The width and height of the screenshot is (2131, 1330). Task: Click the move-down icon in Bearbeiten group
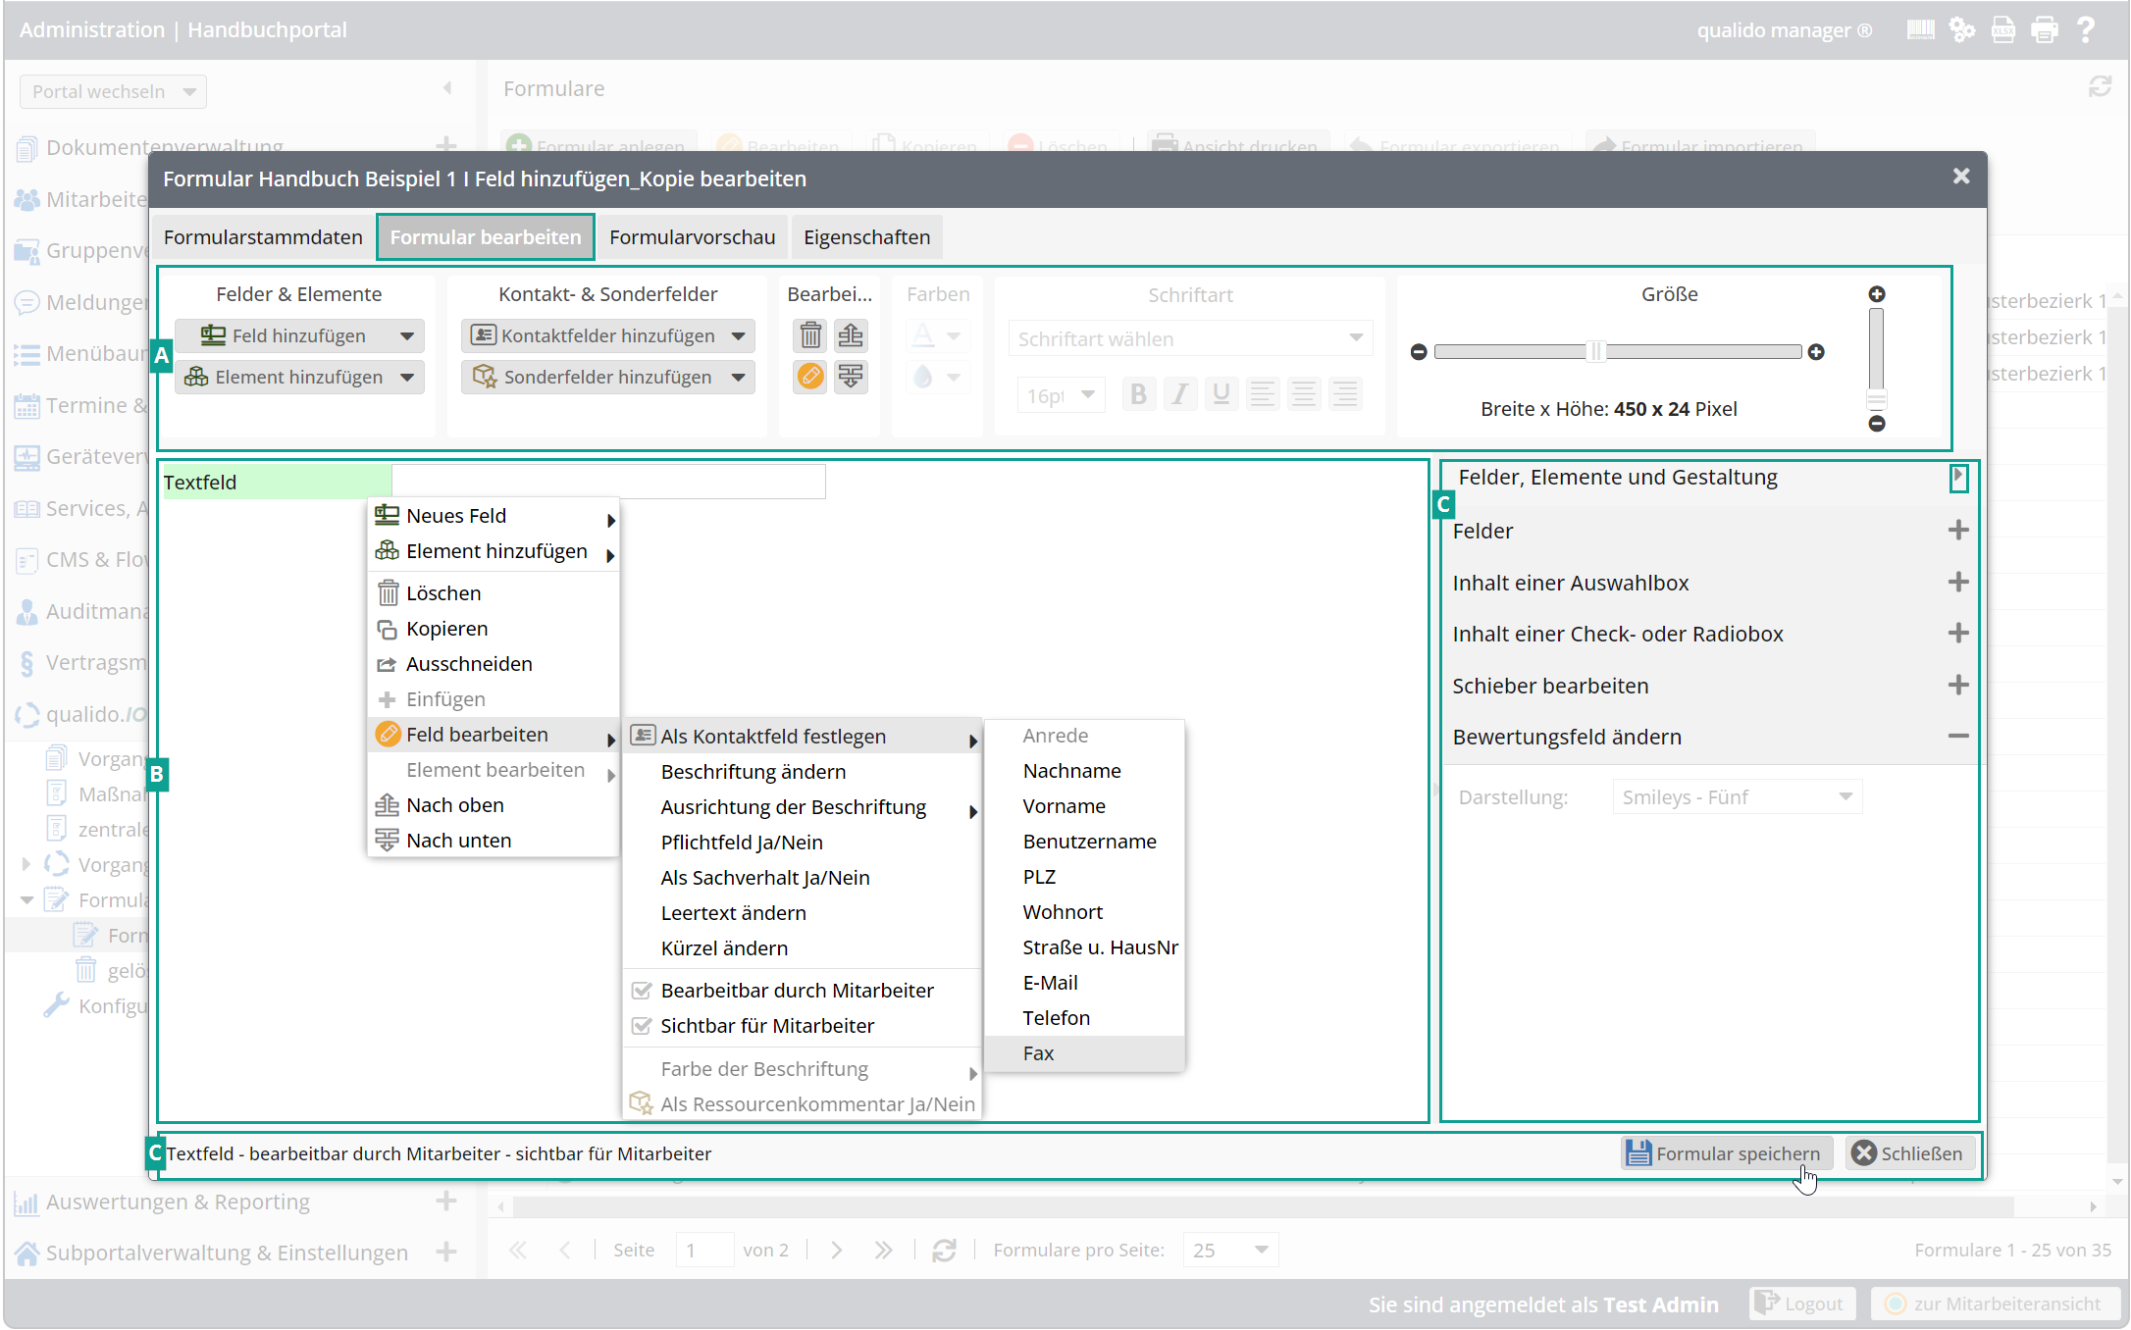click(x=851, y=376)
